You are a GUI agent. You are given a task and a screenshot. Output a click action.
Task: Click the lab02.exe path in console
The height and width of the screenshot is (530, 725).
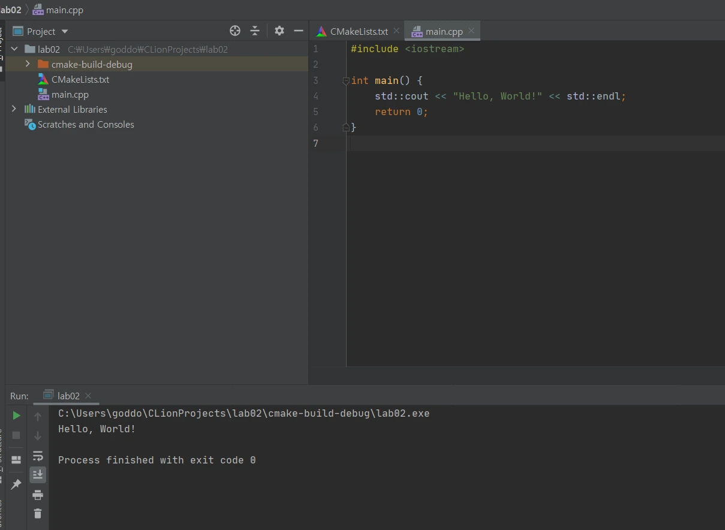click(x=244, y=413)
